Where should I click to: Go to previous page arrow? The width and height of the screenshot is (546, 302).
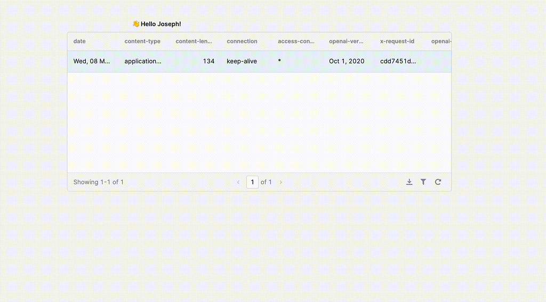click(238, 182)
